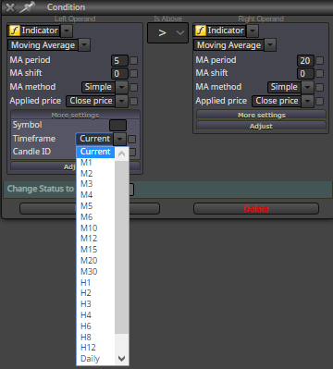The height and width of the screenshot is (369, 333).
Task: Click the pin icon in the title bar
Action: pos(27,6)
